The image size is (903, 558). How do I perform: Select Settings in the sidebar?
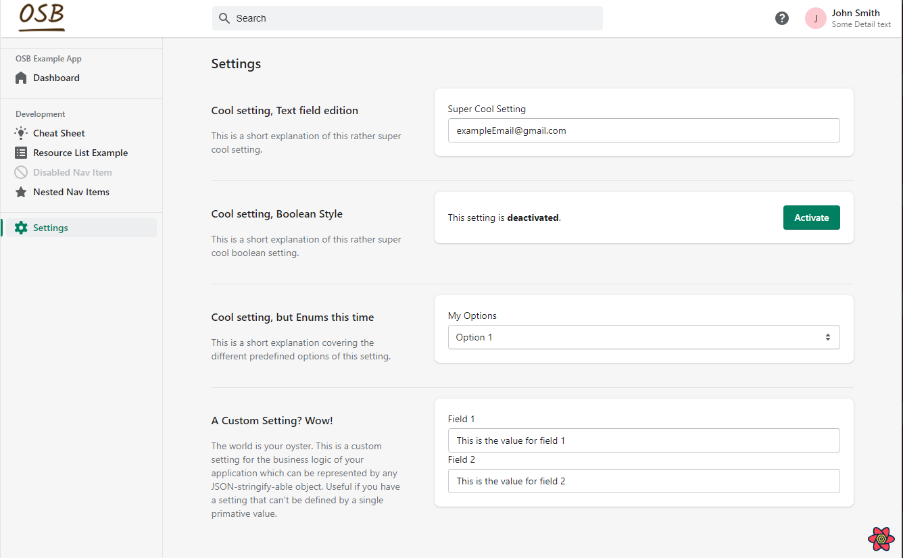(x=81, y=228)
